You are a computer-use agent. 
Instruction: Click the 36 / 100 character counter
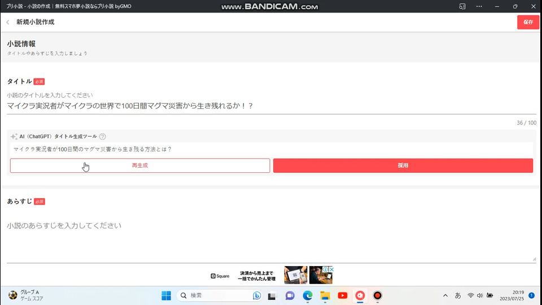click(x=526, y=123)
